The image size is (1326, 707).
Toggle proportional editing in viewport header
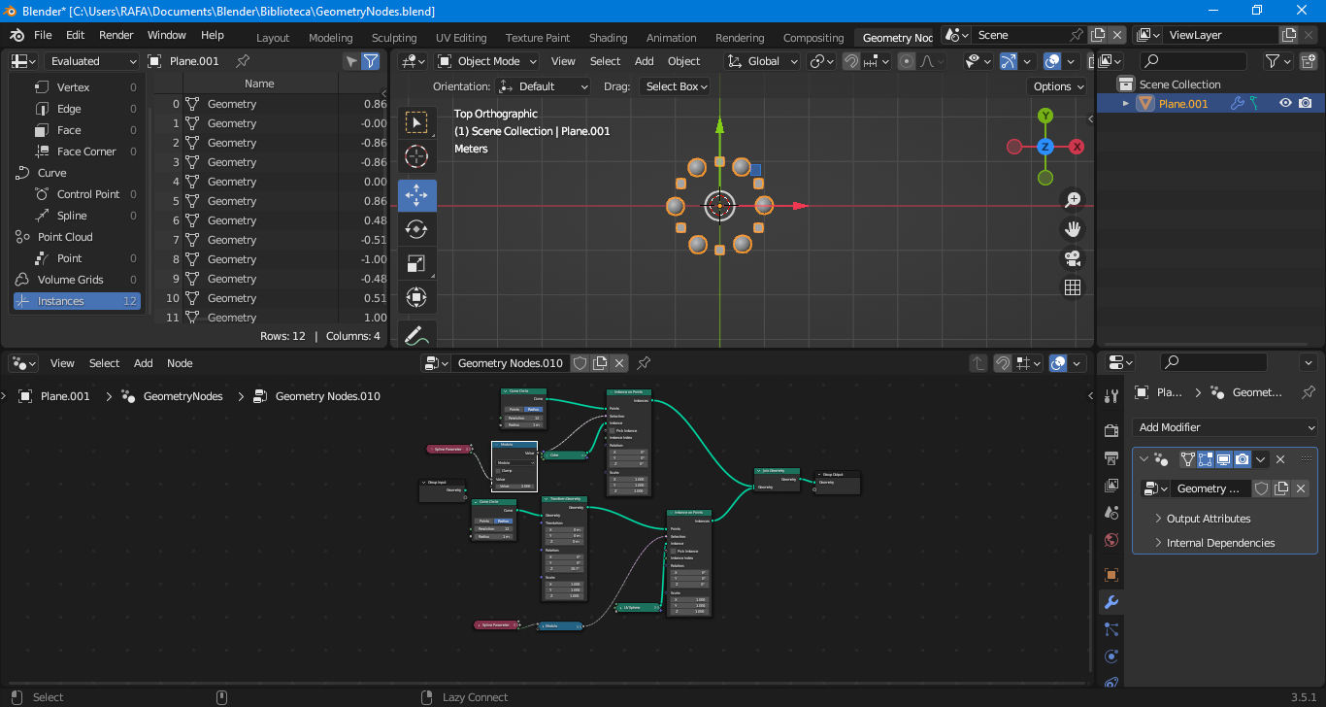pos(907,61)
